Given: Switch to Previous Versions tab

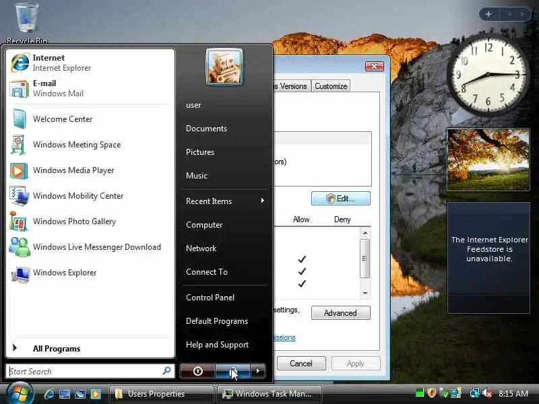Looking at the screenshot, I should click(292, 86).
